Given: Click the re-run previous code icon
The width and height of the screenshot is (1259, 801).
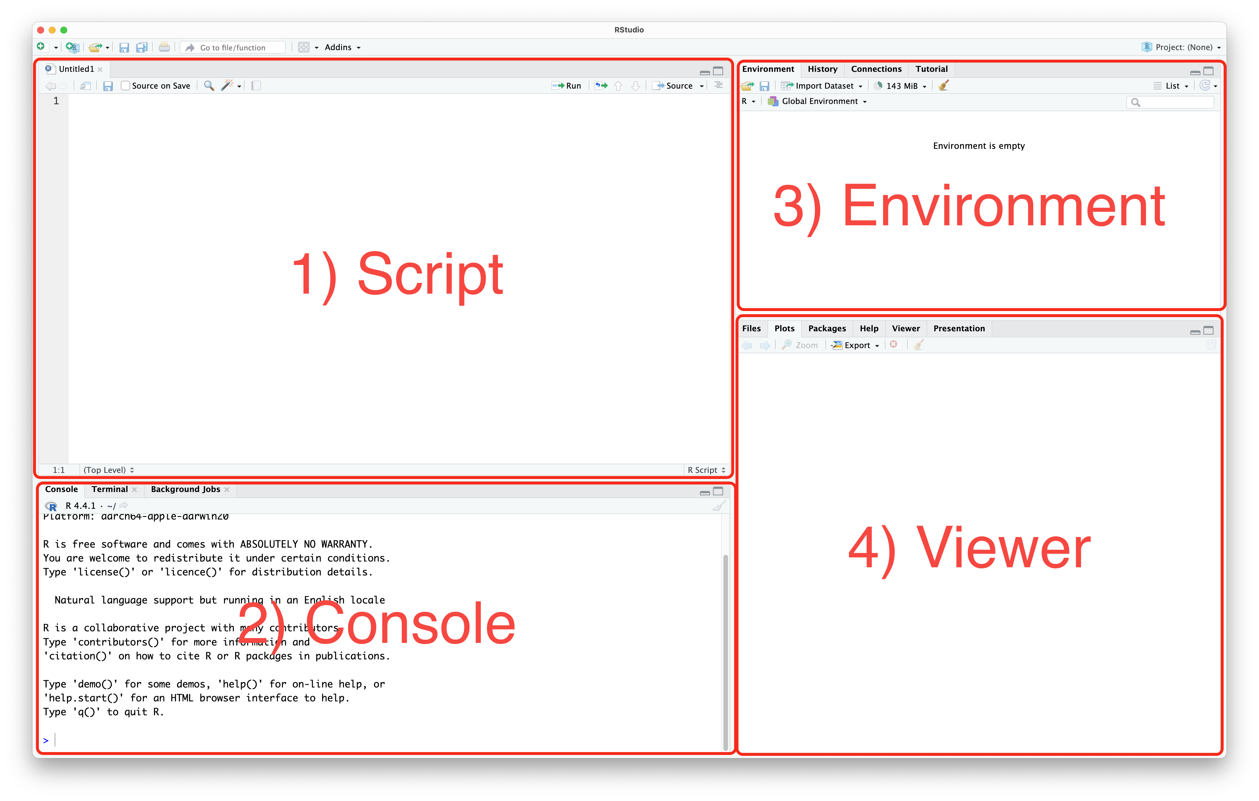Looking at the screenshot, I should pyautogui.click(x=601, y=86).
